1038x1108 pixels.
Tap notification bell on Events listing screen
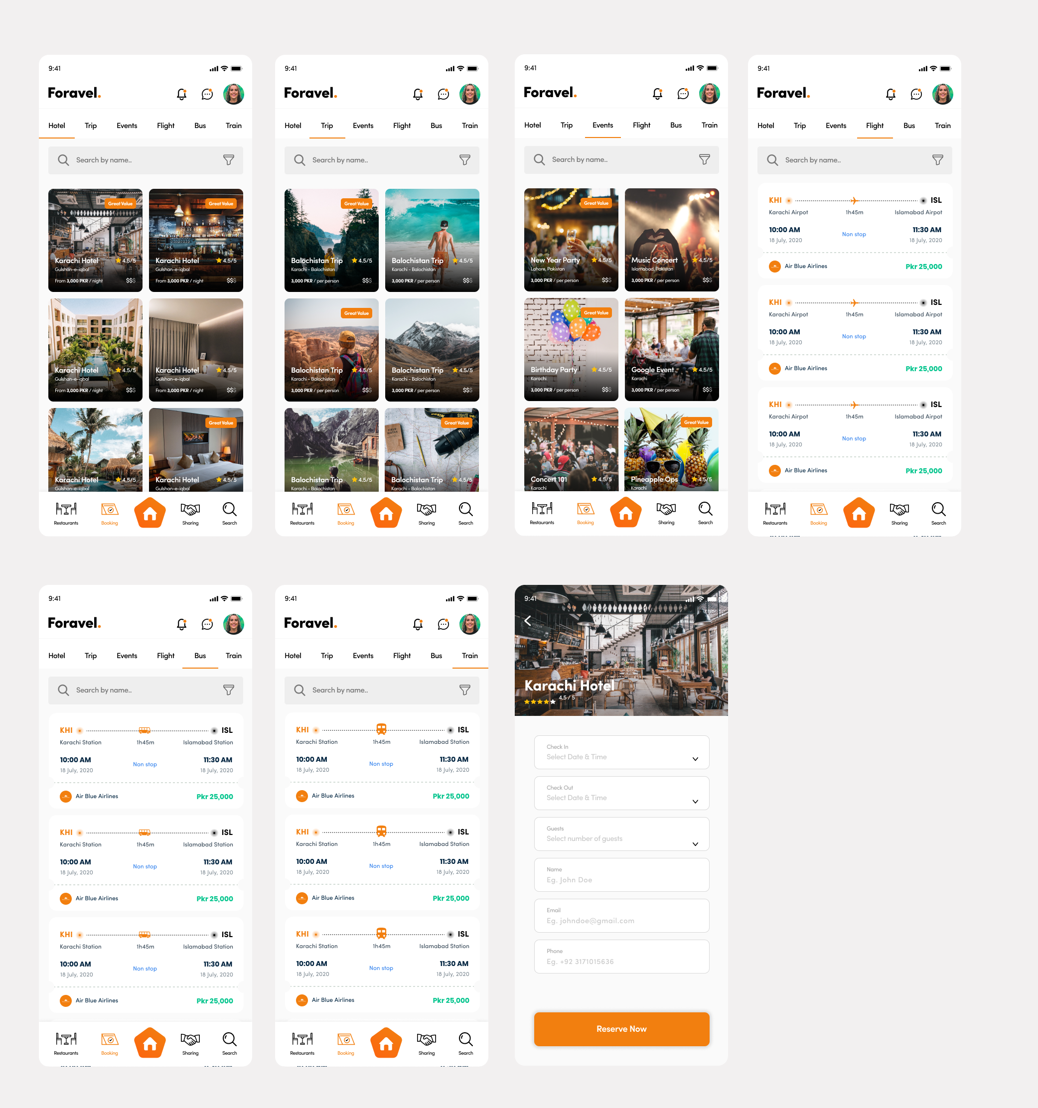pos(657,94)
